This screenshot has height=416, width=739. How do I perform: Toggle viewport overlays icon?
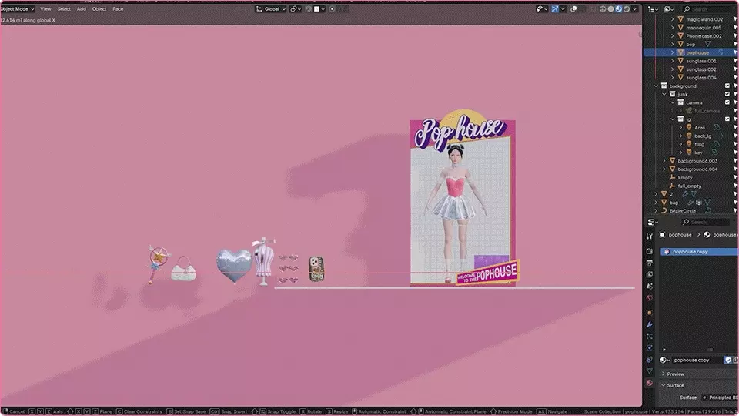(x=573, y=9)
